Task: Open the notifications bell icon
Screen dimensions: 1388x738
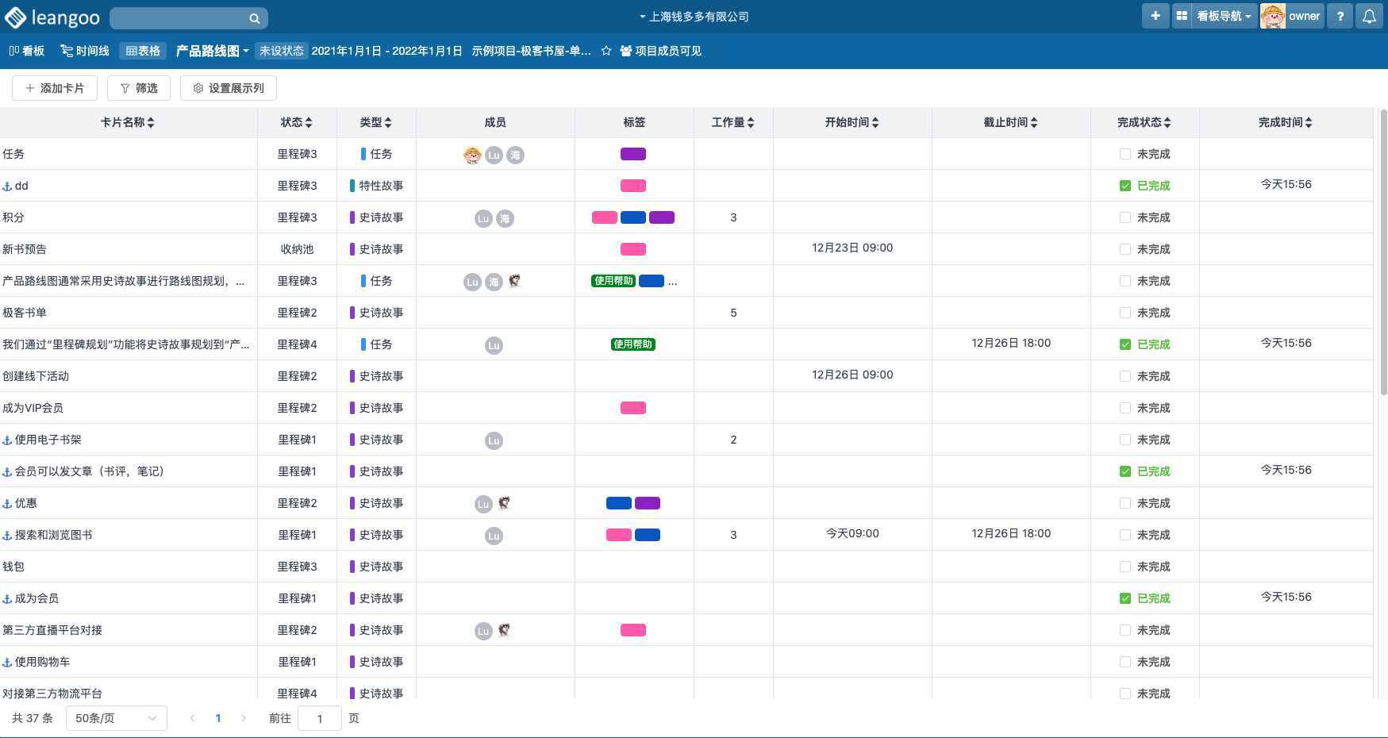Action: (1369, 16)
